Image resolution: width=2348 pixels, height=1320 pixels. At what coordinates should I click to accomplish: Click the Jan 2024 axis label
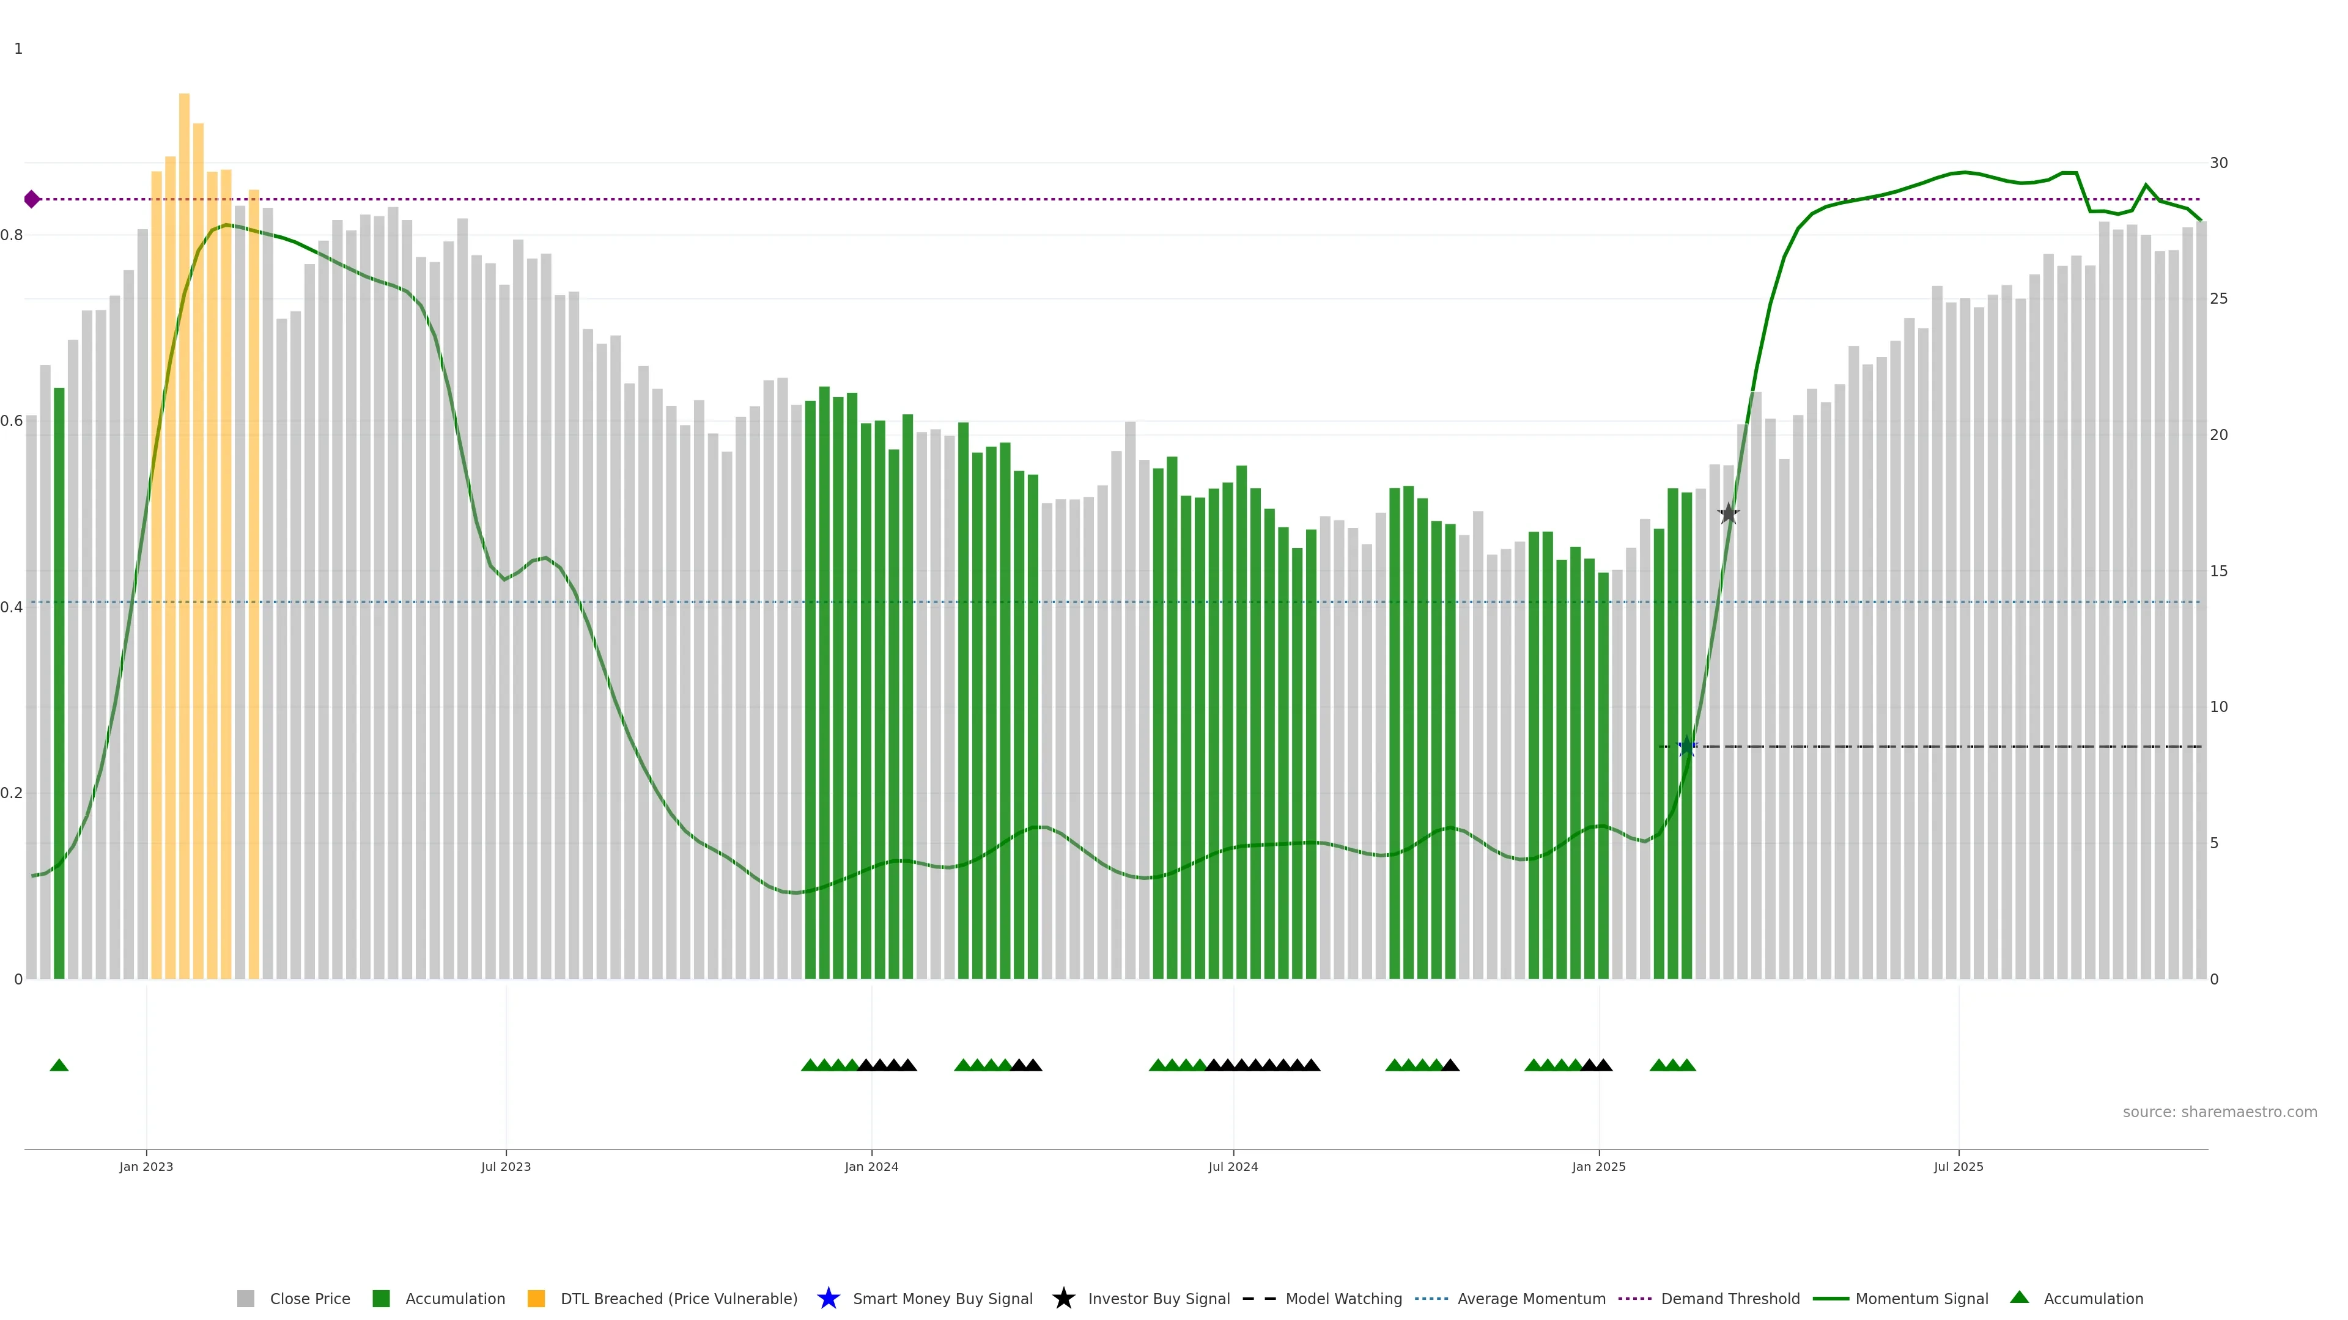[871, 1166]
